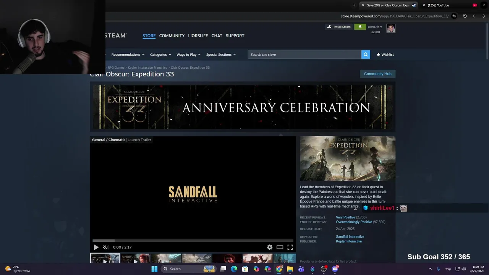Switch to the (1259) YouTube tab

tap(449, 5)
